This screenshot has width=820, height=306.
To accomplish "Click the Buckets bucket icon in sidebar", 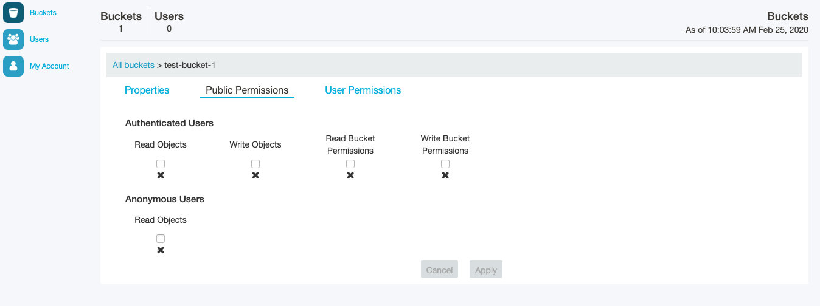I will [x=13, y=13].
